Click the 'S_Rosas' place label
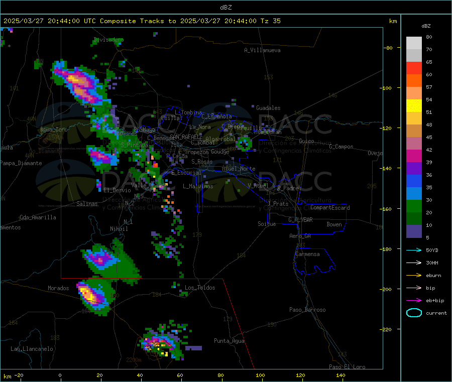Image resolution: width=452 pixels, height=382 pixels. [202, 162]
